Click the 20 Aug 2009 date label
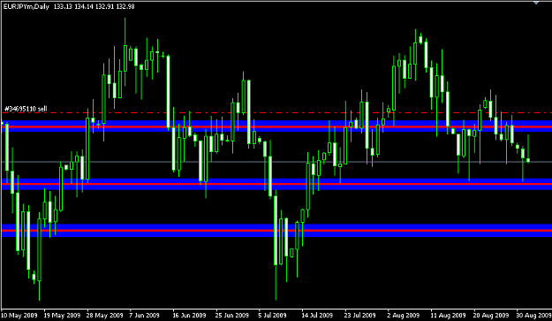 click(x=491, y=316)
